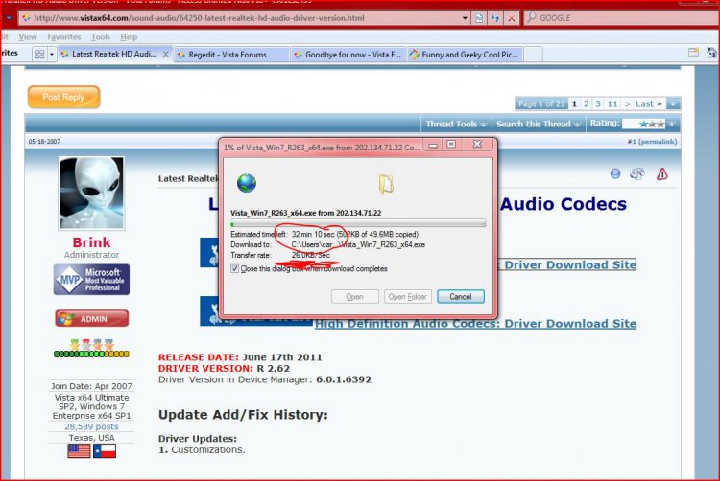720x481 pixels.
Task: Expand the tab list dropdown arrow
Action: click(52, 54)
